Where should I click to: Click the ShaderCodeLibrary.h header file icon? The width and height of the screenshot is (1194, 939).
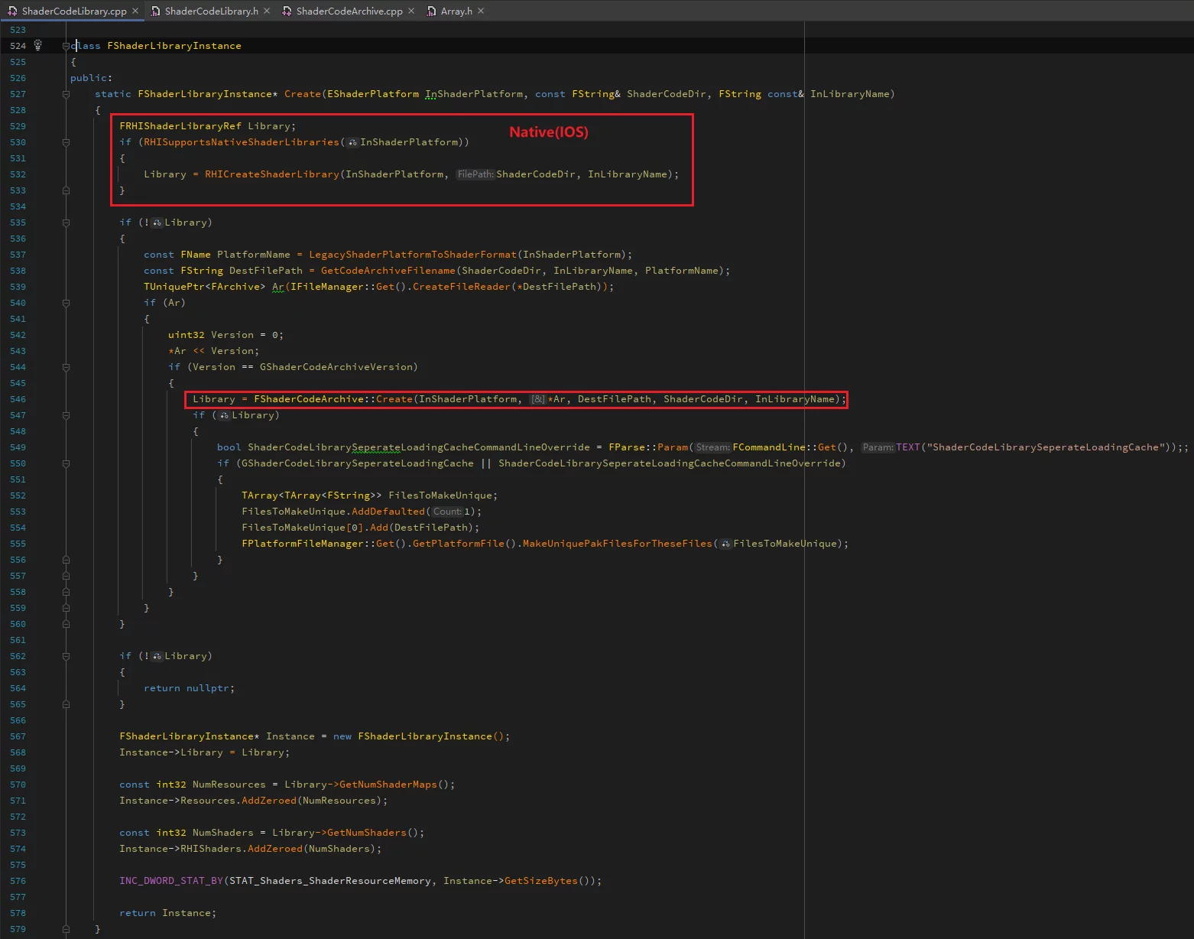click(x=155, y=11)
